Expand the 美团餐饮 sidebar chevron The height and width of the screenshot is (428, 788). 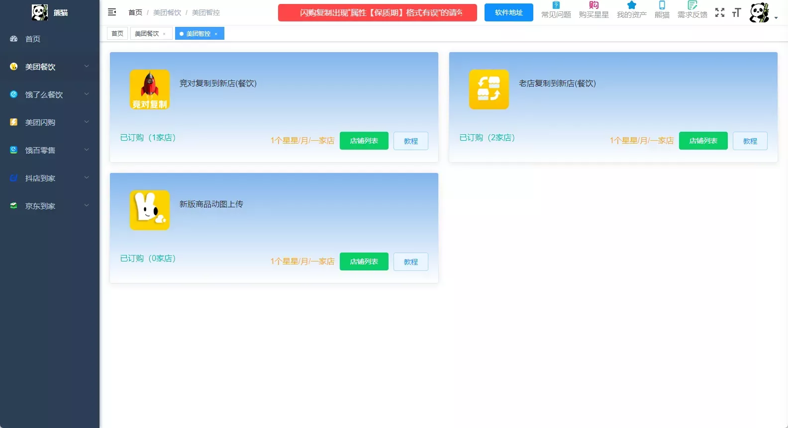point(87,66)
